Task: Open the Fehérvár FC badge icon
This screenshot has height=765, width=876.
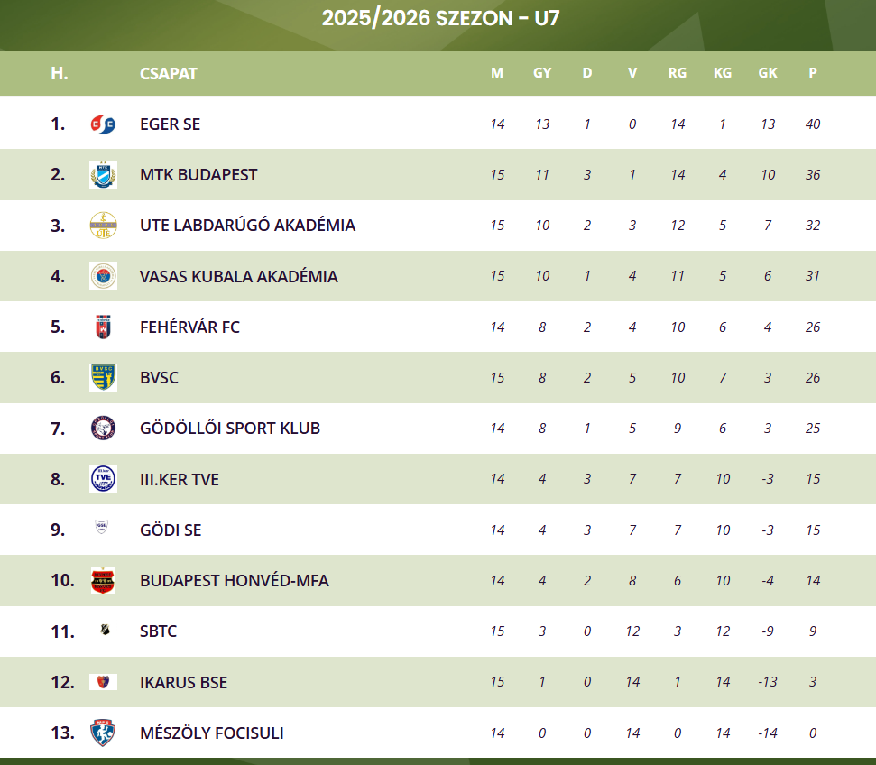Action: point(103,327)
